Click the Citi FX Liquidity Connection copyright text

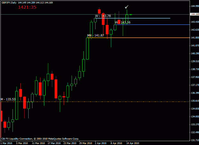[40, 139]
